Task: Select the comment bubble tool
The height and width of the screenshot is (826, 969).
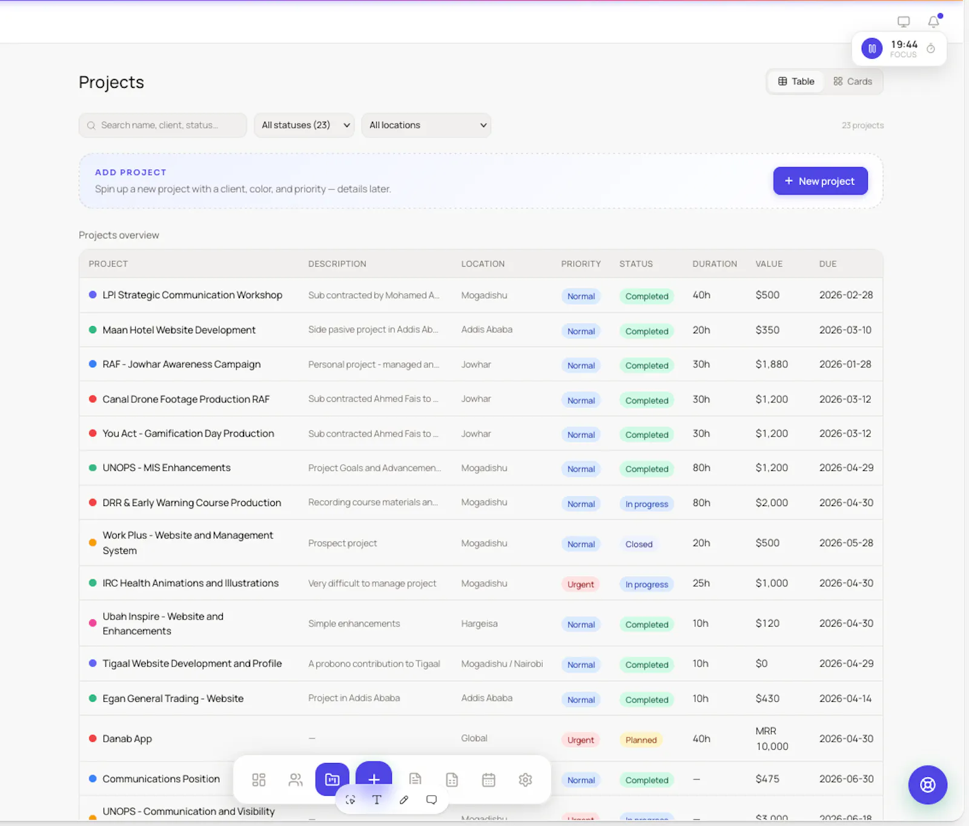Action: click(431, 799)
